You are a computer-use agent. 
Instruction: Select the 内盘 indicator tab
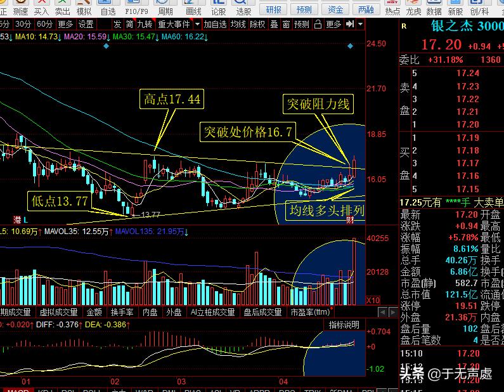[150, 312]
